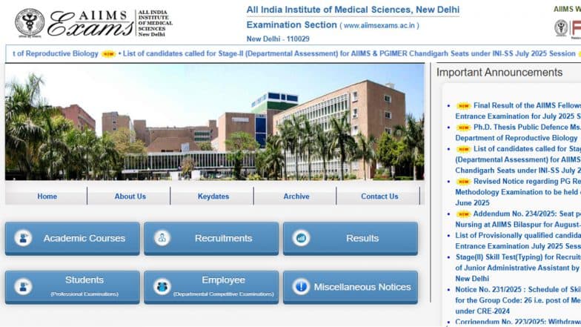Open the About Us menu item
Viewport: 581px width, 327px height.
130,196
